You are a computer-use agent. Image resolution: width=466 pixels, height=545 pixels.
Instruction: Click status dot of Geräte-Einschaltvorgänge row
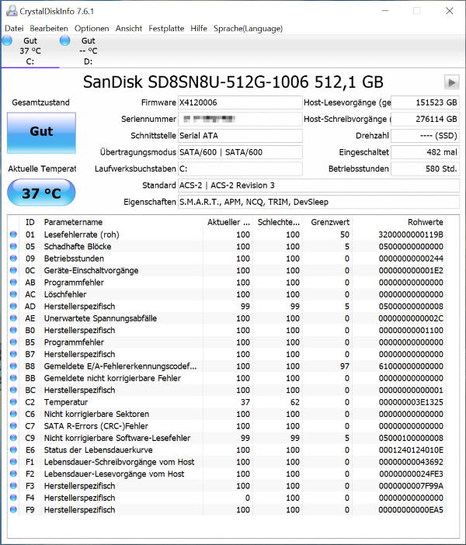(x=13, y=270)
